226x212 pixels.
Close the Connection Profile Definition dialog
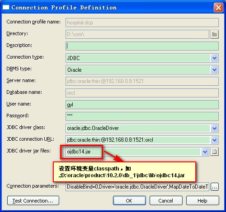[x=218, y=7]
